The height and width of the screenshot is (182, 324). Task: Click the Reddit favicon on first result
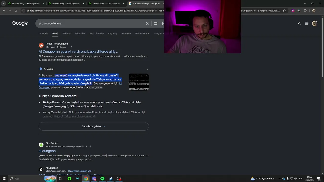[41, 45]
